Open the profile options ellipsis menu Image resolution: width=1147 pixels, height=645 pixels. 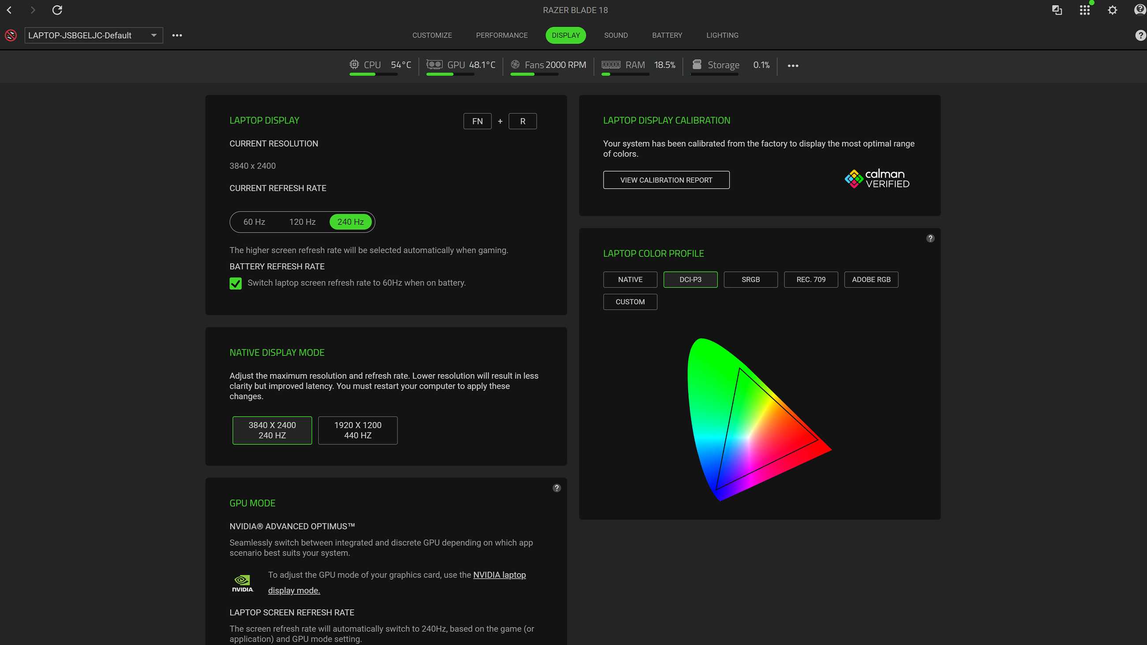(x=177, y=35)
